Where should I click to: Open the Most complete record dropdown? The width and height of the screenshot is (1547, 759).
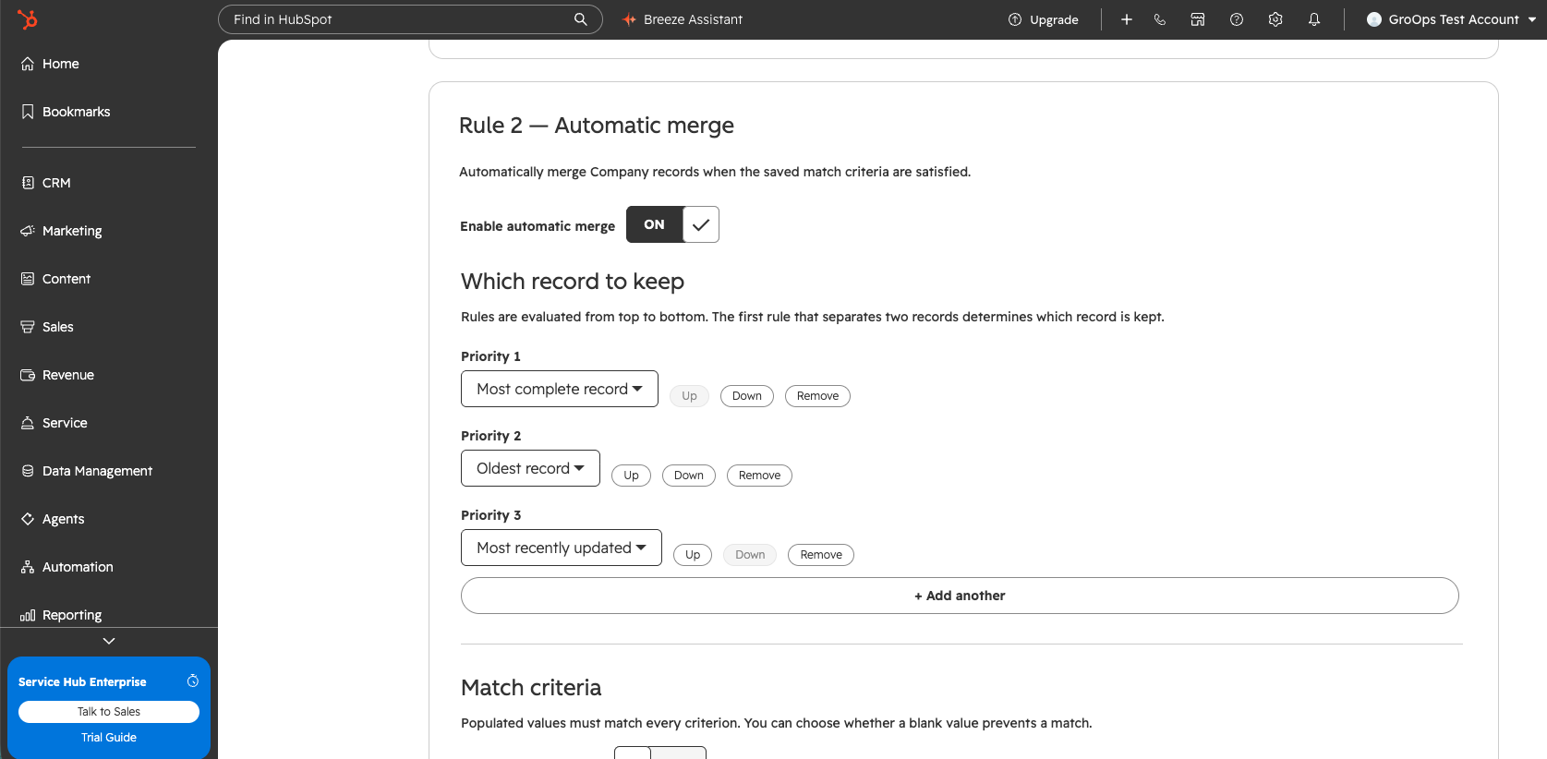pyautogui.click(x=560, y=389)
